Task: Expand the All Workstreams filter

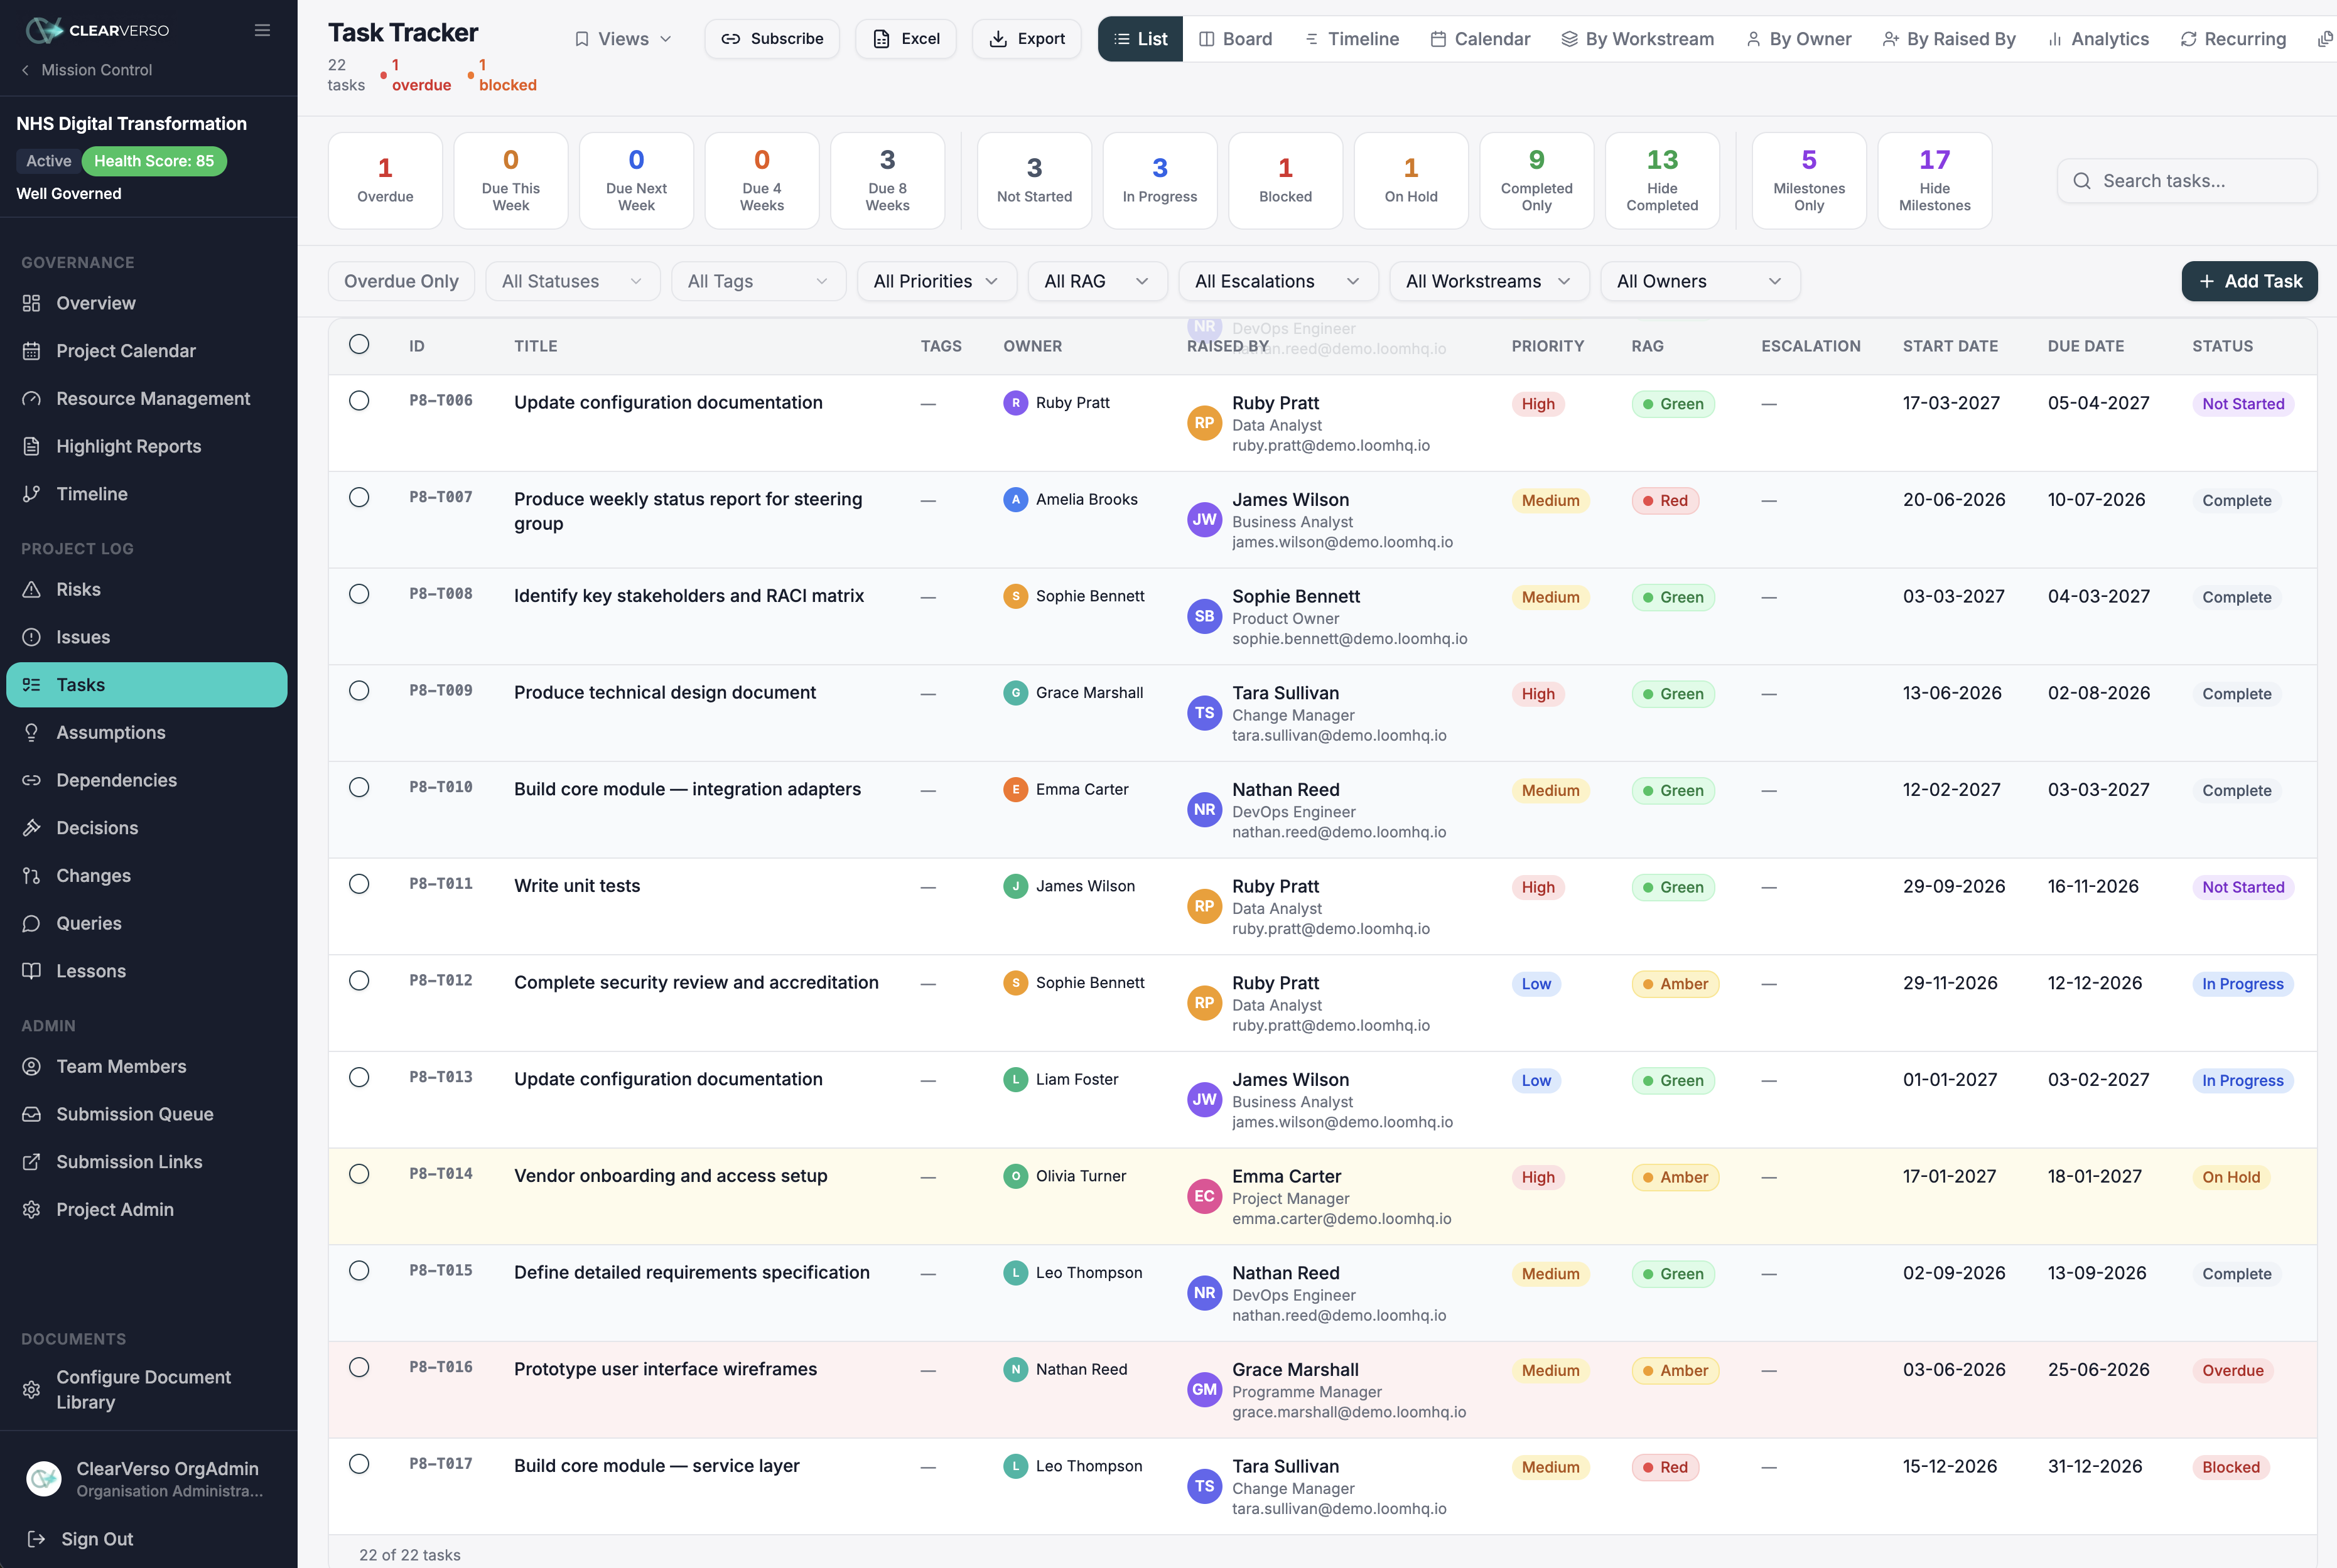Action: 1489,281
